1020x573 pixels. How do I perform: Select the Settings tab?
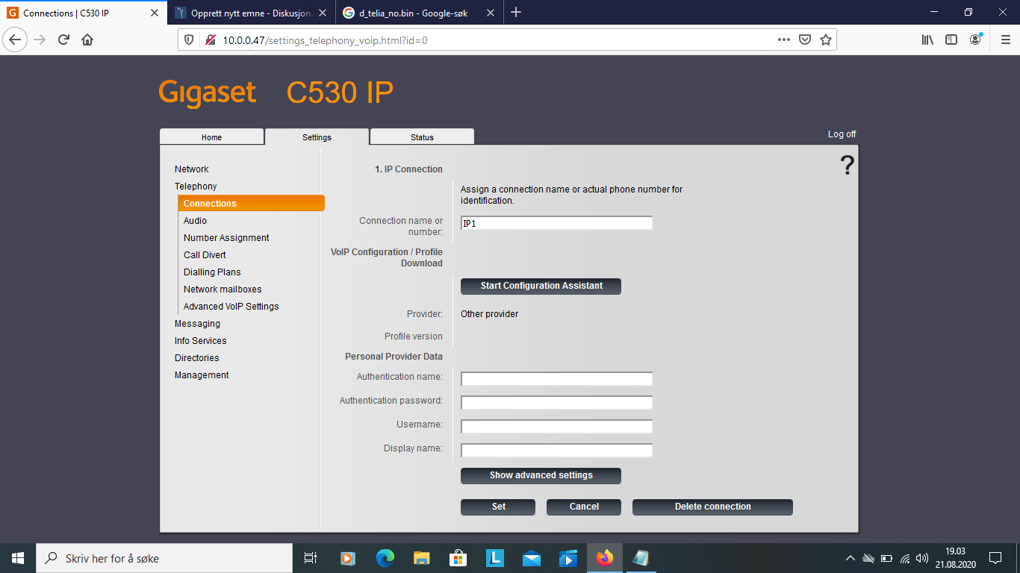317,137
